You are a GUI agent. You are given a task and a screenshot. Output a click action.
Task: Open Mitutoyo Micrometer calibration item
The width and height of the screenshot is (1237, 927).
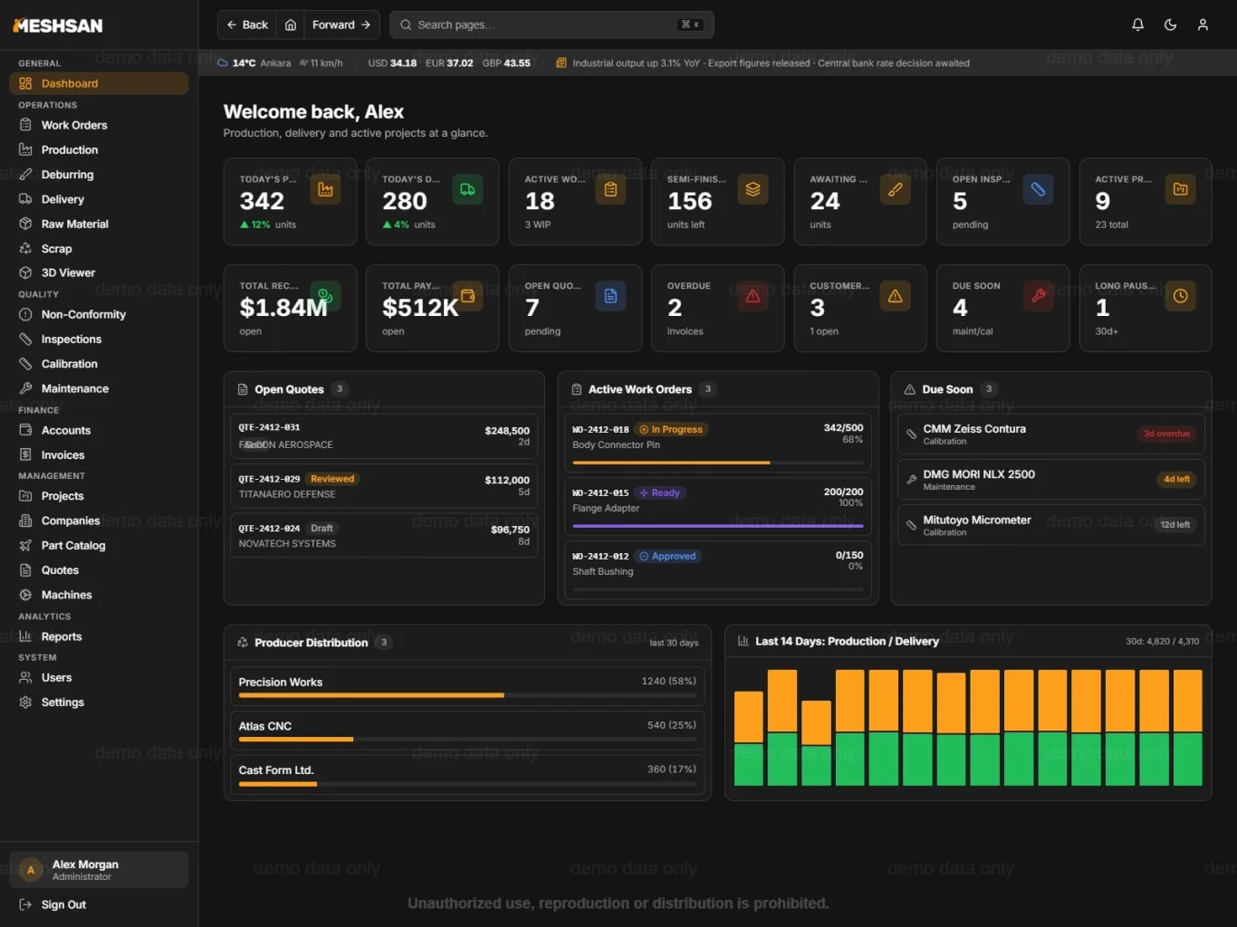click(x=1051, y=525)
